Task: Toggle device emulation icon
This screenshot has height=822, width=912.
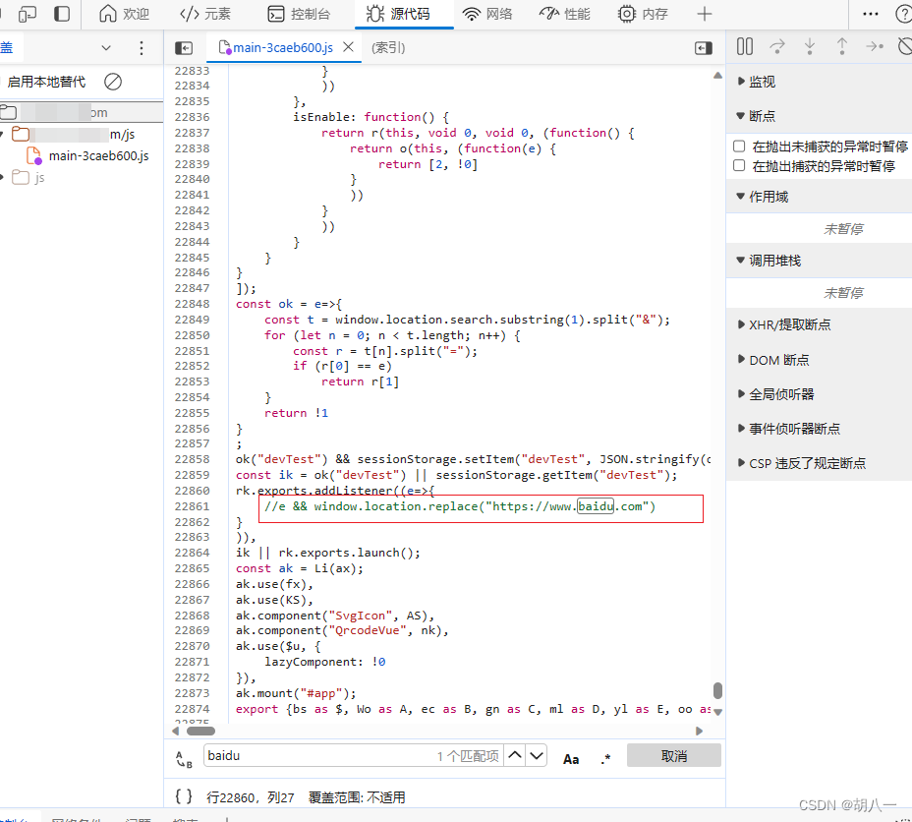Action: pos(27,14)
